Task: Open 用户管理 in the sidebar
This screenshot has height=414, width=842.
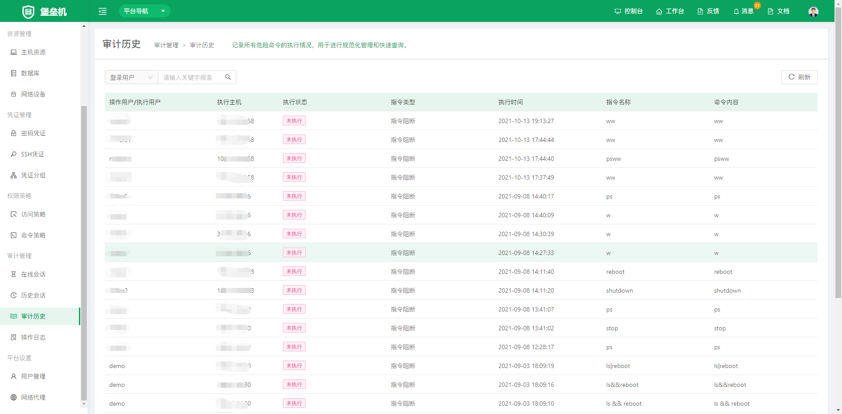Action: coord(40,376)
